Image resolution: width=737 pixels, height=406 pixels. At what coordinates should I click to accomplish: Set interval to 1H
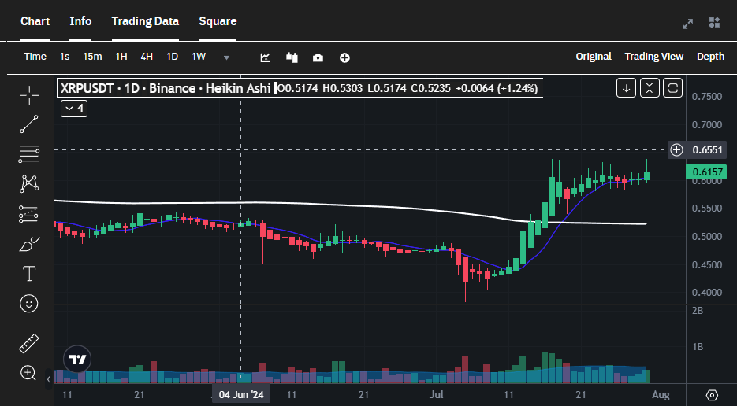(121, 57)
